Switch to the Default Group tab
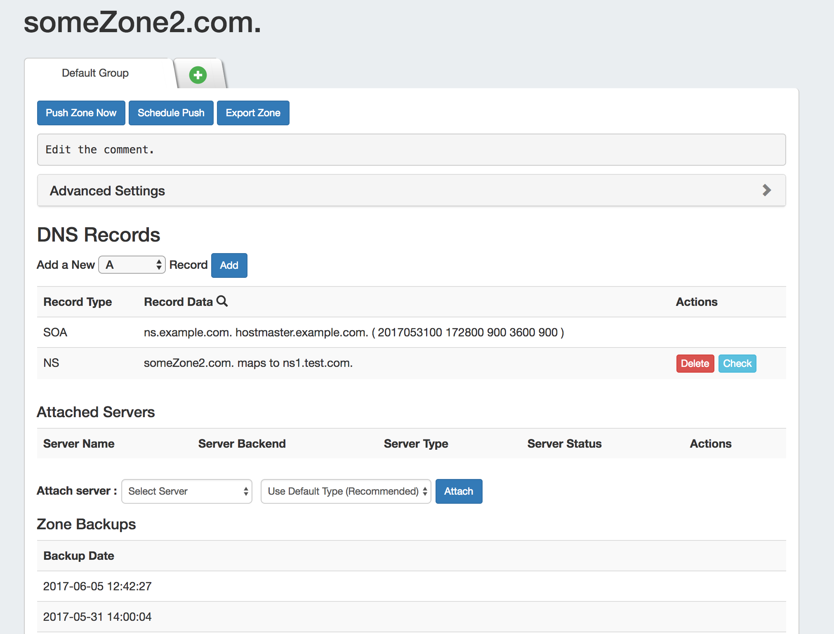834x634 pixels. point(95,73)
